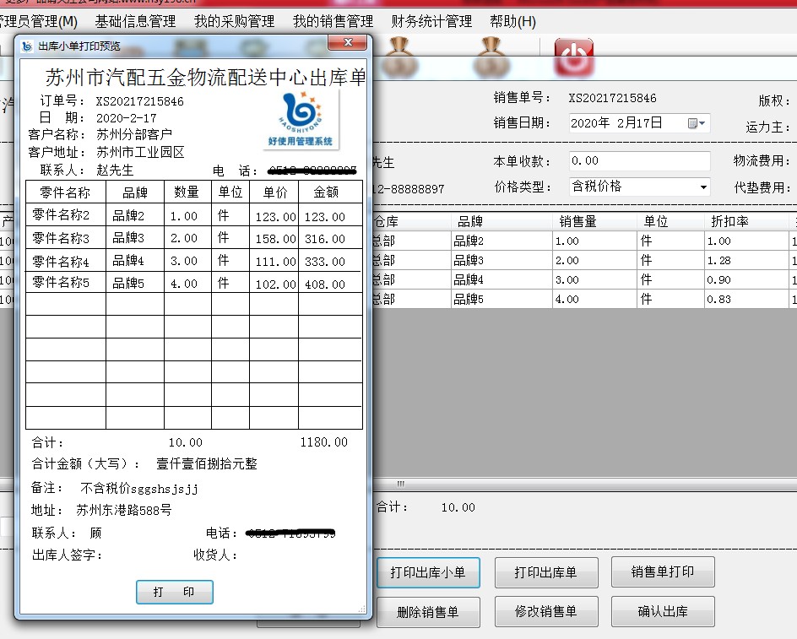Open the calendar picker for 销售日期
797x639 pixels.
click(696, 123)
